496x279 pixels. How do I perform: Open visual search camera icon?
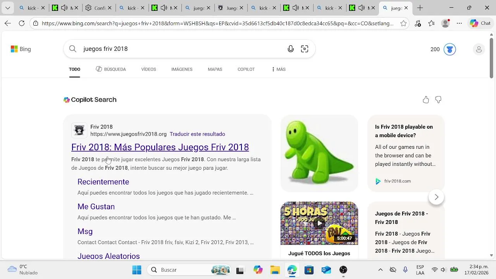tap(305, 49)
